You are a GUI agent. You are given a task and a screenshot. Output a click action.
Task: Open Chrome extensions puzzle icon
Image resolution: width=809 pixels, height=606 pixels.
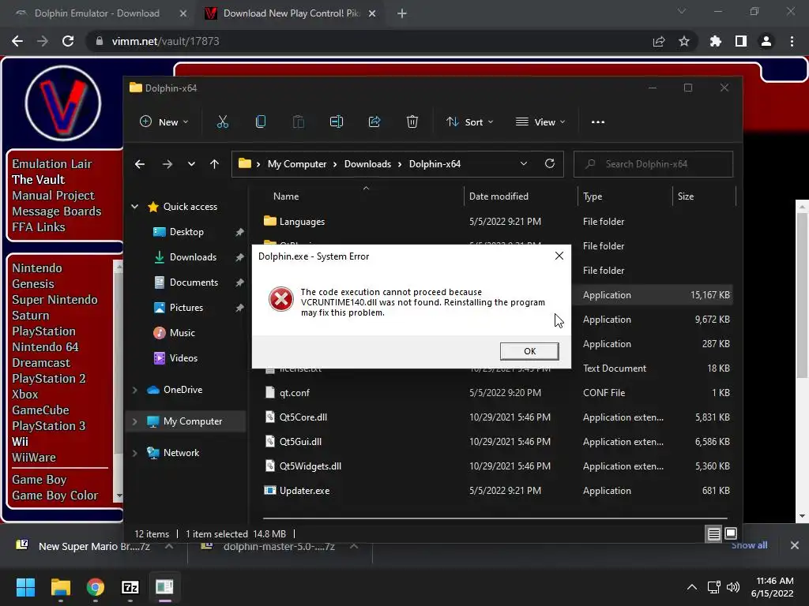716,41
